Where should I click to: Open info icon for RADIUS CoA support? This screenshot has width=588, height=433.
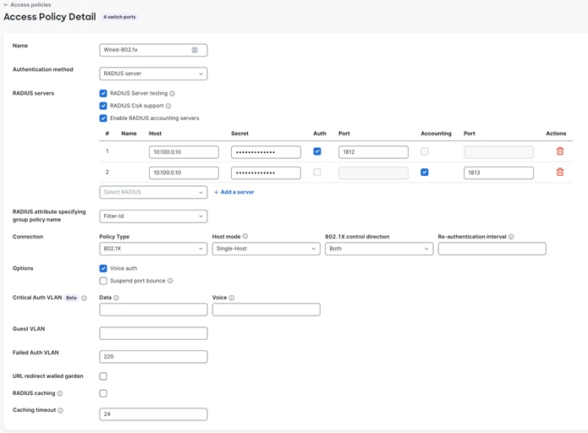[168, 106]
